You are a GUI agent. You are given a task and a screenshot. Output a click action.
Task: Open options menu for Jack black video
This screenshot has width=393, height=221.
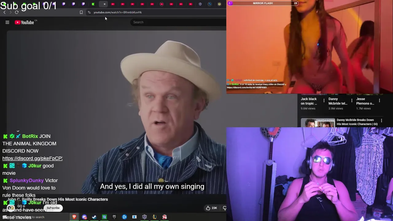click(324, 100)
